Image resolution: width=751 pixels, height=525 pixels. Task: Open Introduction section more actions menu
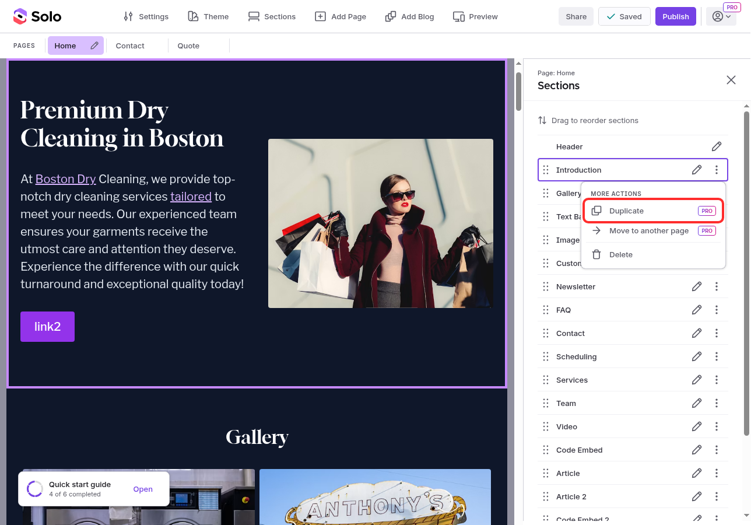coord(717,170)
